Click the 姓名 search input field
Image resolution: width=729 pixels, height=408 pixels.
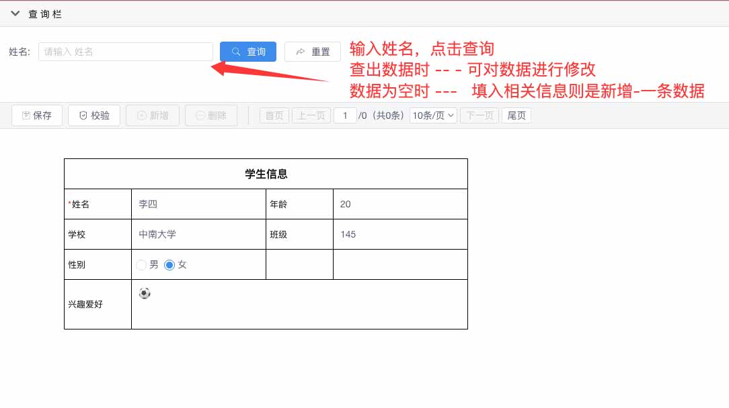pyautogui.click(x=126, y=52)
